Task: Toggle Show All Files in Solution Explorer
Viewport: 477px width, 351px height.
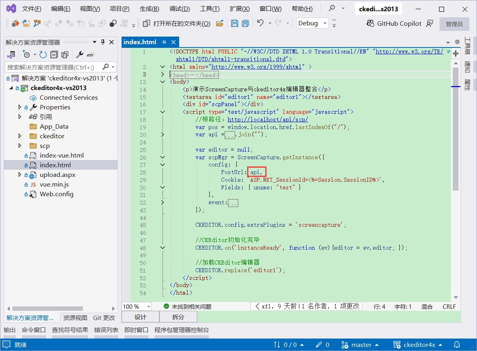Action: [65, 54]
